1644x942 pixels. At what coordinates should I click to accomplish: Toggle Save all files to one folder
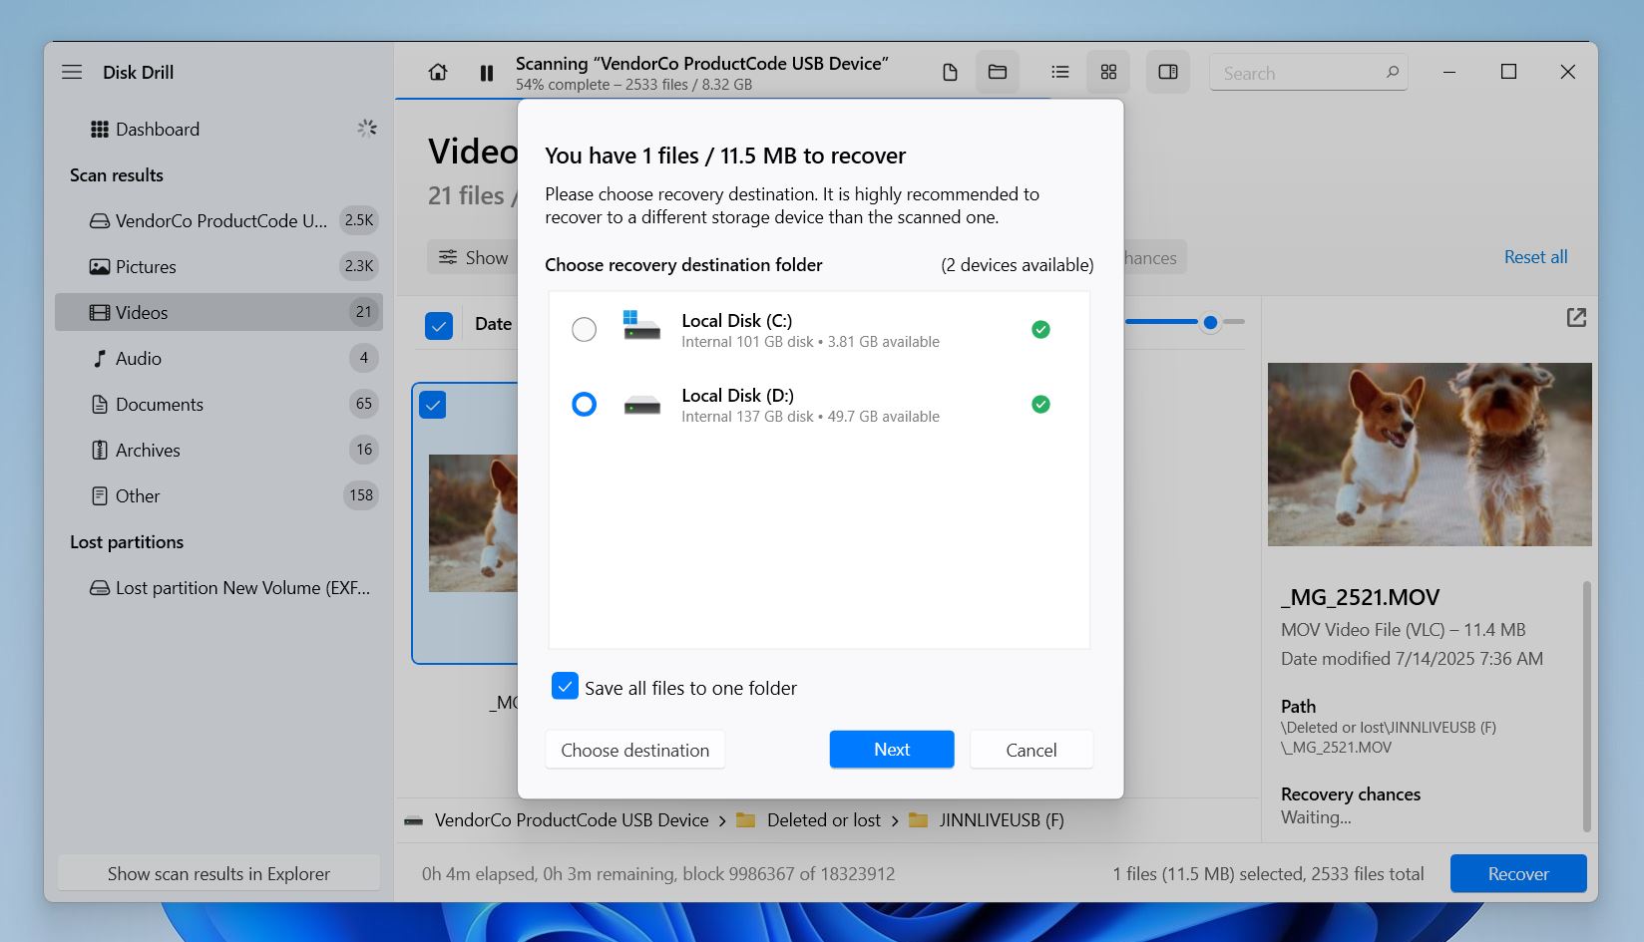tap(565, 686)
